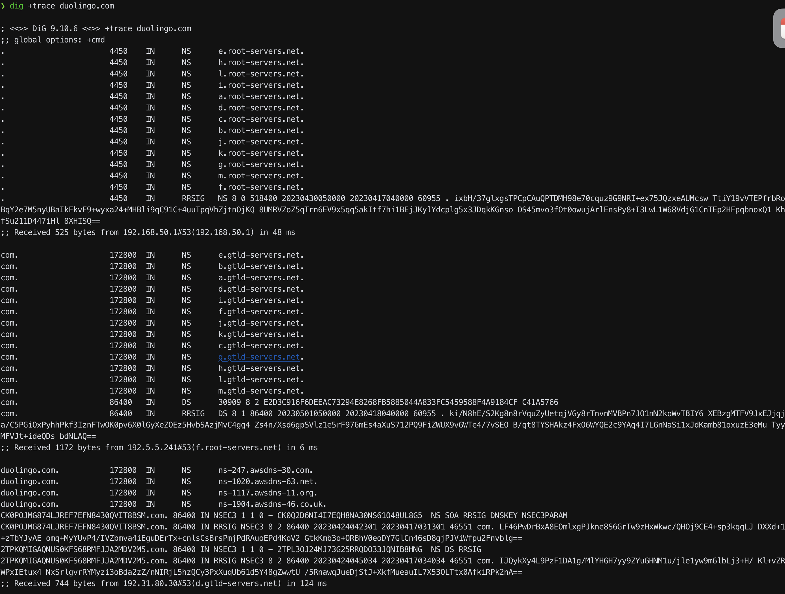
Task: Open the g.gtld-servers.net hyperlink
Action: pos(259,357)
